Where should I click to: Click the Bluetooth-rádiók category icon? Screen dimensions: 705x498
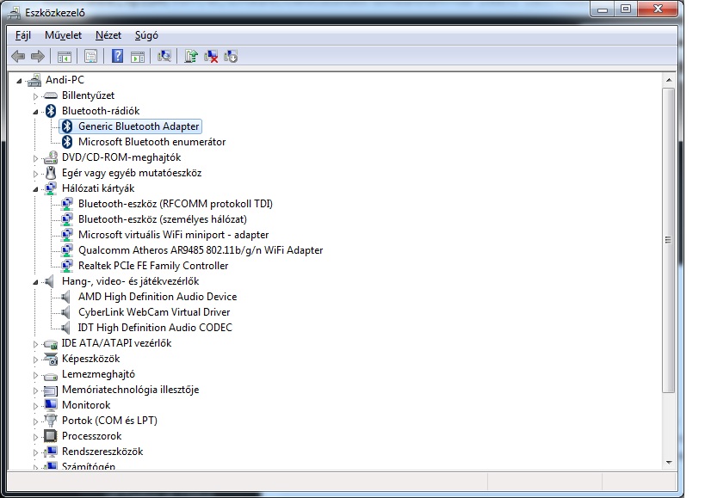51,111
